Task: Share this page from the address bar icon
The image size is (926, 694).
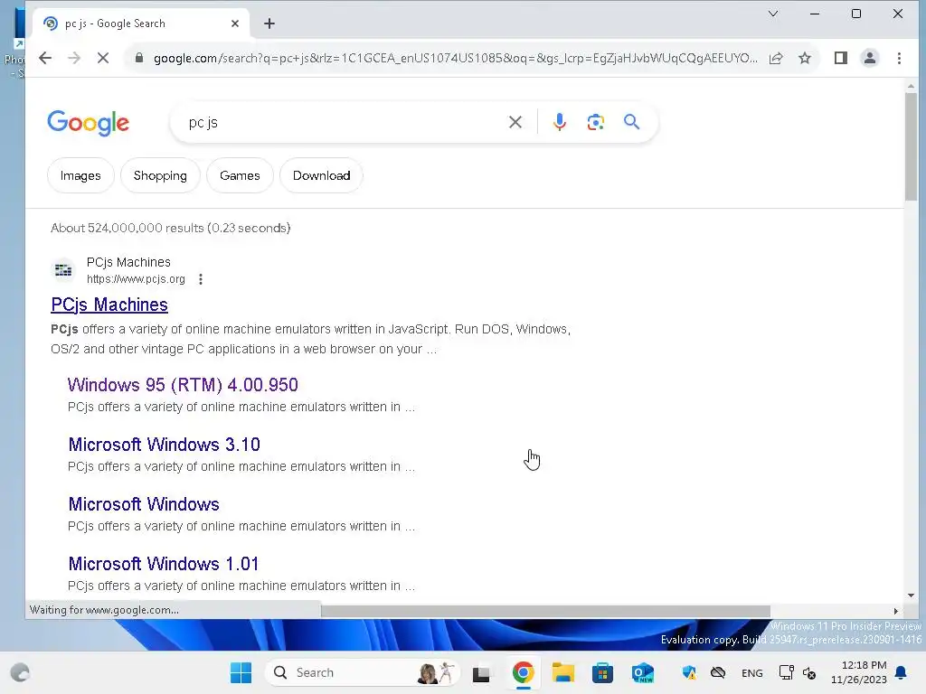Action: click(x=776, y=58)
